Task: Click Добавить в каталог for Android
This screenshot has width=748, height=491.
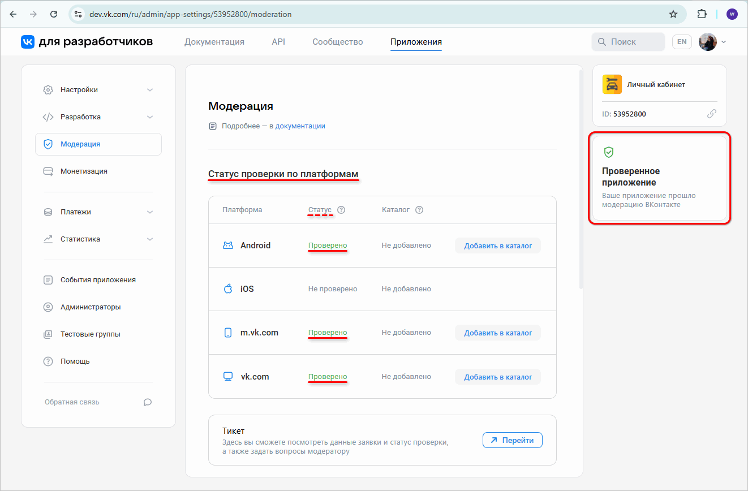Action: (497, 245)
